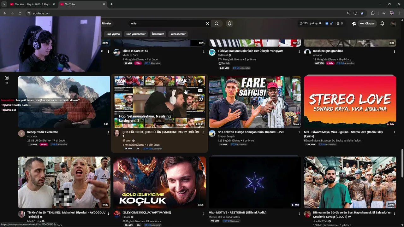Screen dimensions: 404x227
Task: Open the 'Siz' sidebar item
Action: pos(7,79)
